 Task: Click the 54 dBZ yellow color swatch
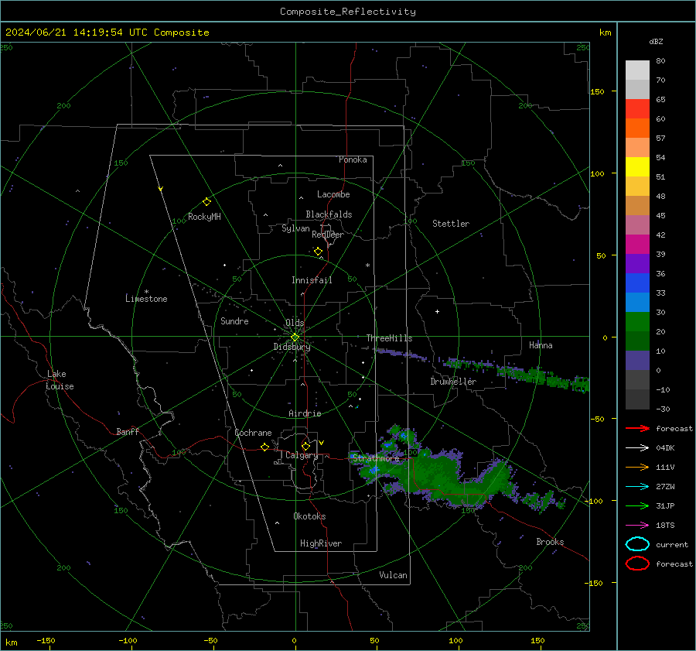[x=637, y=166]
